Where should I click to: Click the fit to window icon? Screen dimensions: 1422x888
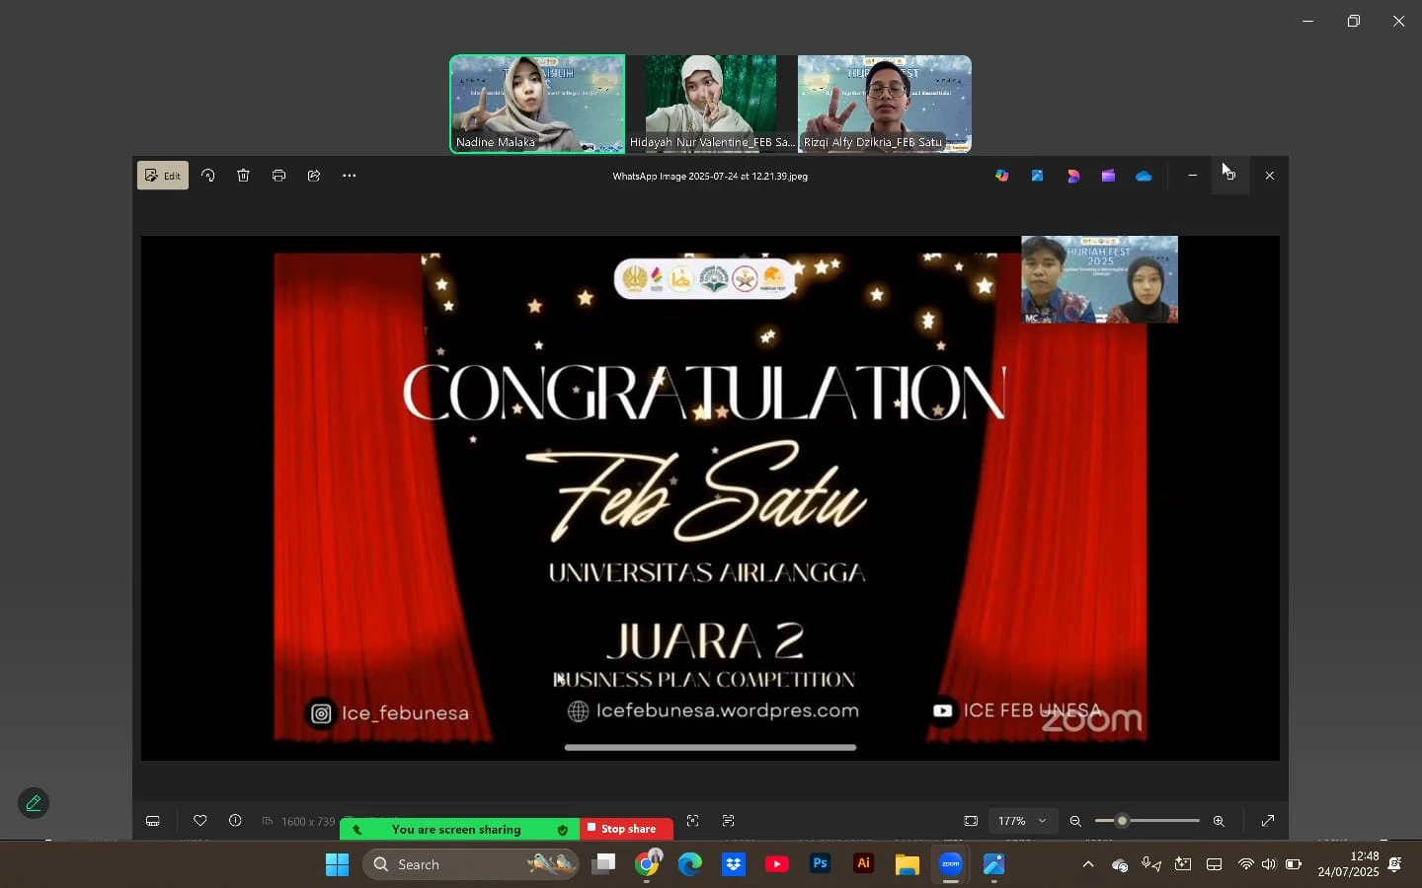pyautogui.click(x=971, y=821)
